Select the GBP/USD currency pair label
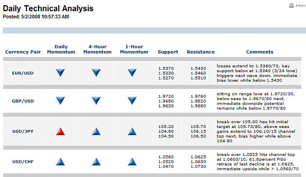306x177 pixels. [23, 101]
